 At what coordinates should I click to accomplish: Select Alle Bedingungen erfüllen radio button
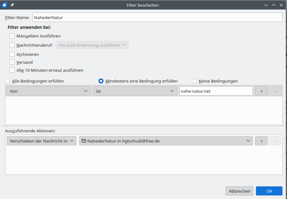[x=8, y=81]
